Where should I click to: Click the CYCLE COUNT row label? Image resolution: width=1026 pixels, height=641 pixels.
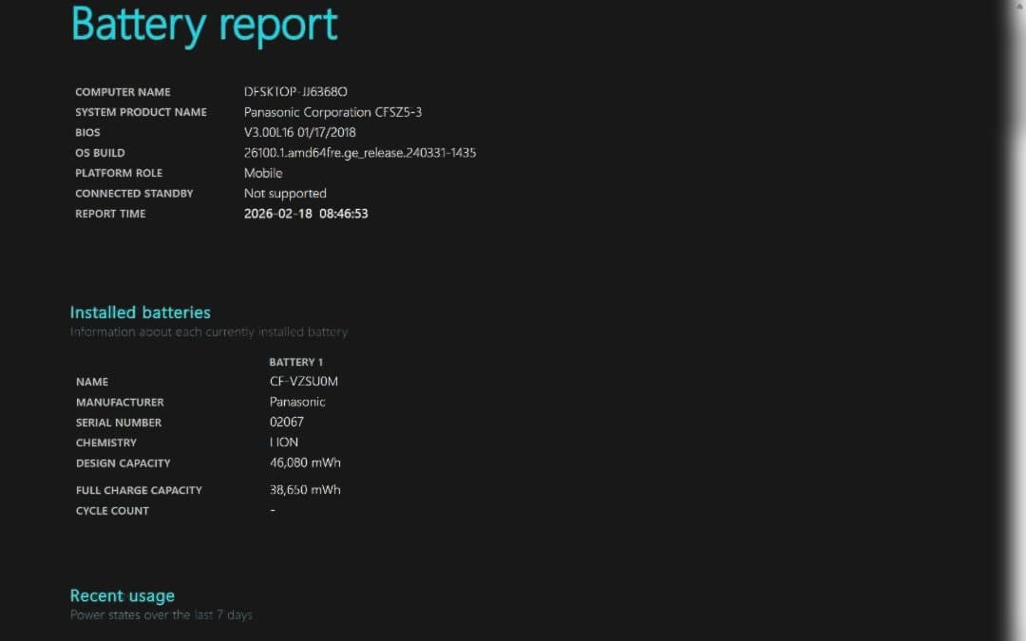[x=112, y=511]
